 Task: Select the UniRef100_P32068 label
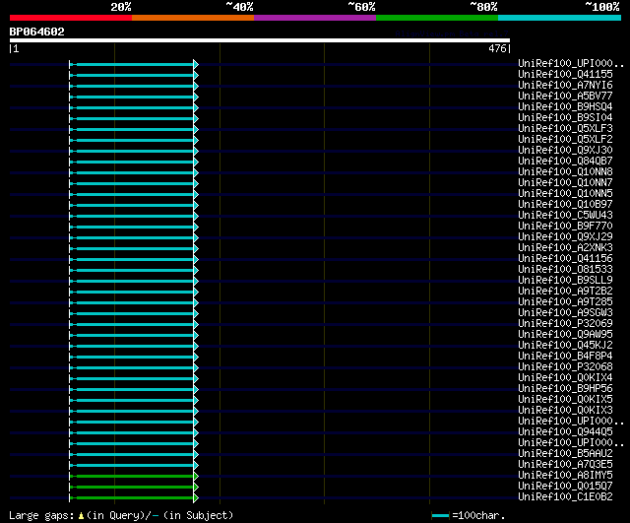pos(565,367)
